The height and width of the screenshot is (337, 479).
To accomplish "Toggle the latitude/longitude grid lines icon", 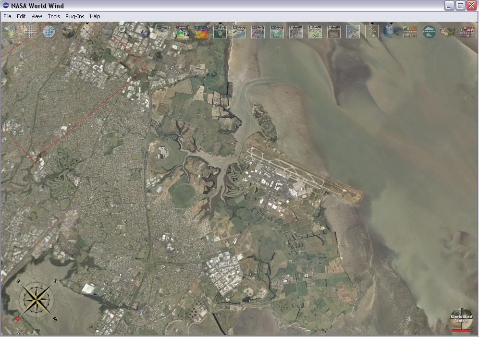I will tap(30, 32).
